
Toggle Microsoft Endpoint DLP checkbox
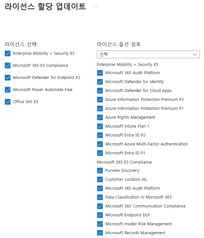(100, 215)
